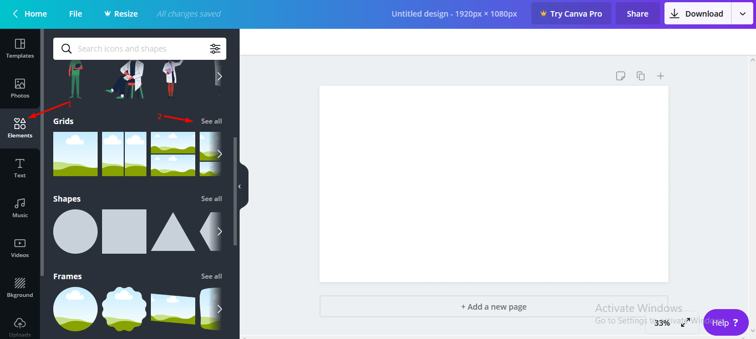
Task: Open the File menu
Action: (75, 14)
